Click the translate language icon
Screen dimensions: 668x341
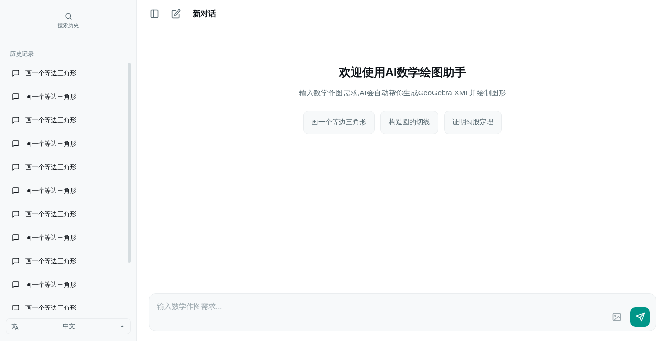[x=15, y=326]
